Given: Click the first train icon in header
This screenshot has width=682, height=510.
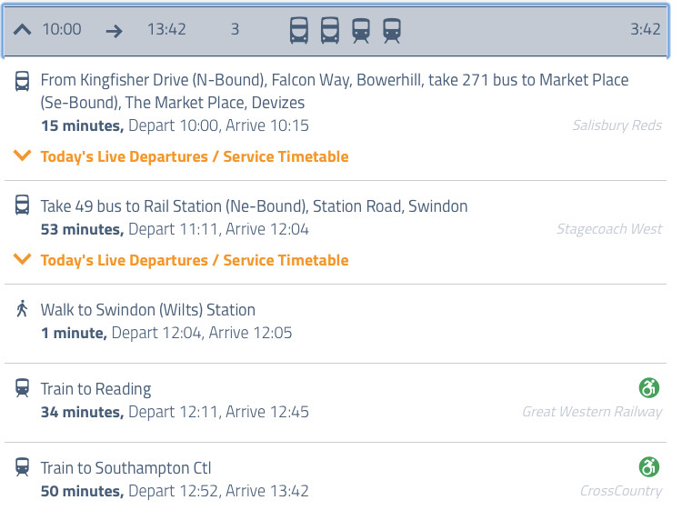Looking at the screenshot, I should (361, 30).
